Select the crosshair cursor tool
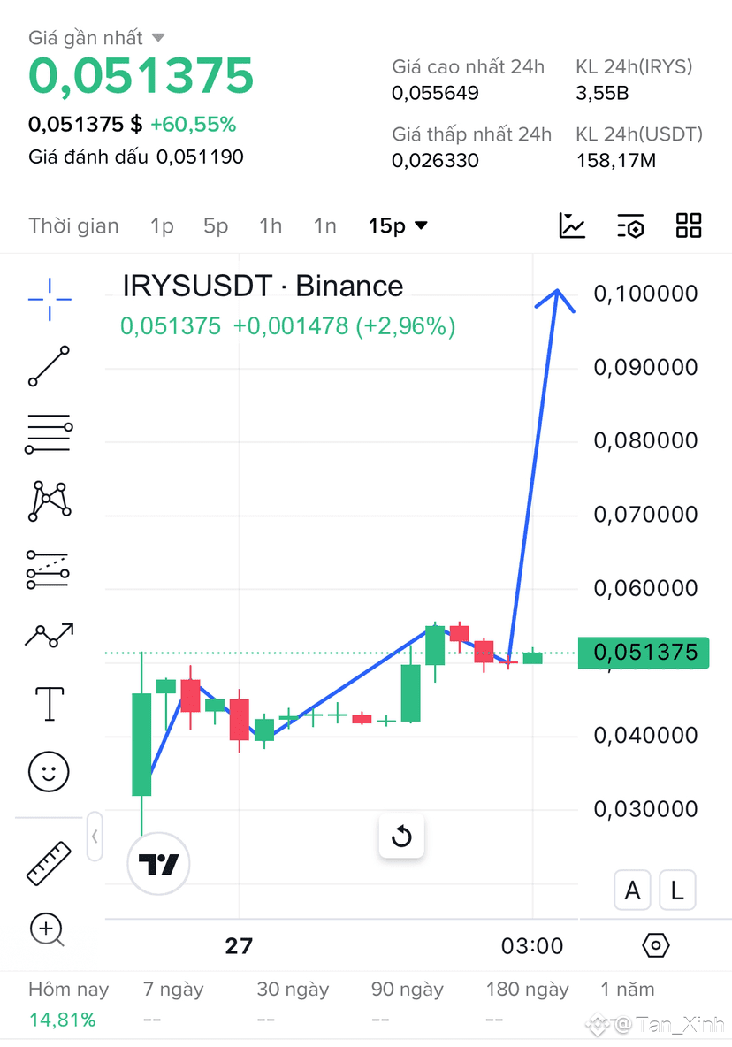The image size is (732, 1047). pos(50,299)
